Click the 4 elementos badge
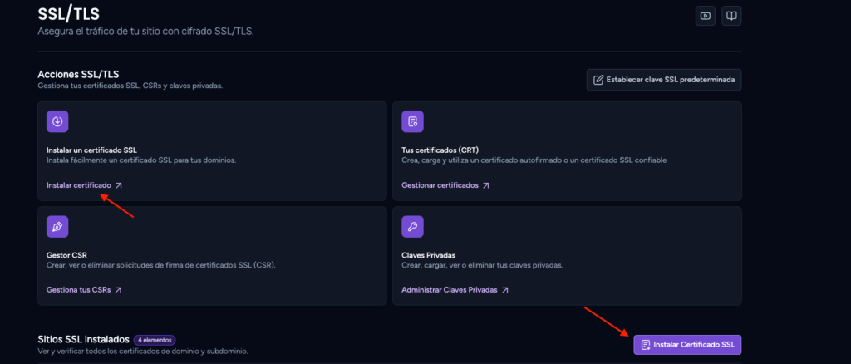The height and width of the screenshot is (364, 851). pos(155,340)
